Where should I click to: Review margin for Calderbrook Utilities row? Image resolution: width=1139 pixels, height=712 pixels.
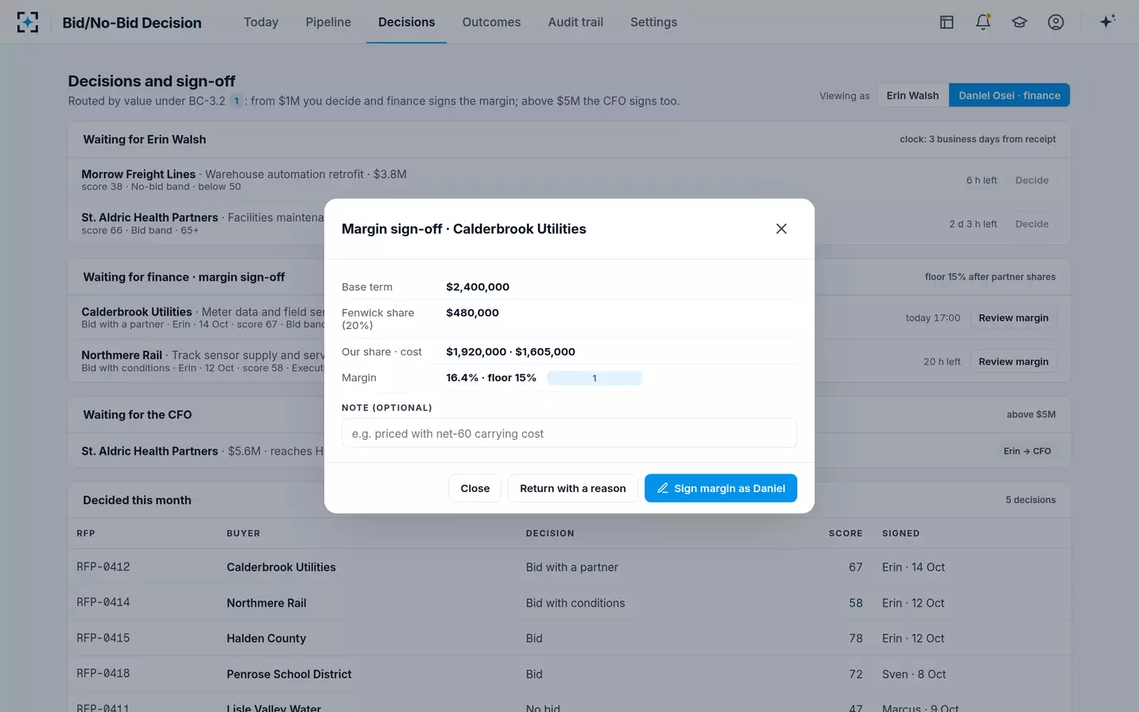tap(1013, 318)
